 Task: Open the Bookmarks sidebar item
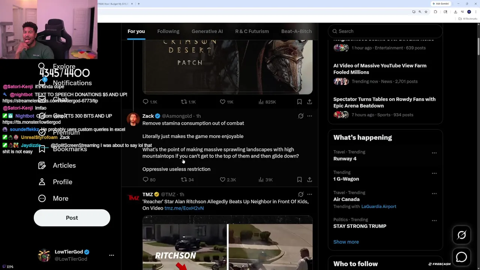pyautogui.click(x=62, y=149)
